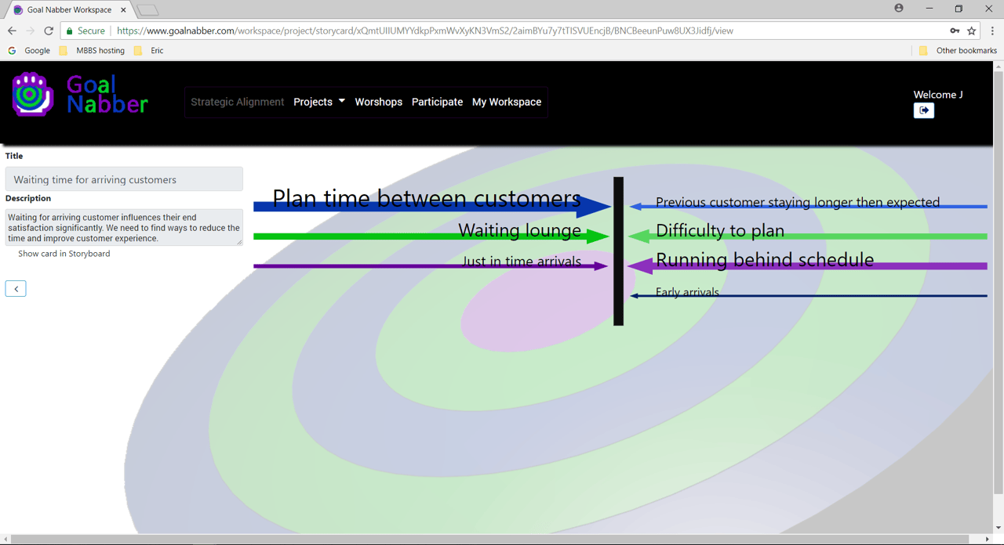This screenshot has width=1004, height=545.
Task: Bookmark this page with the star icon
Action: [972, 31]
